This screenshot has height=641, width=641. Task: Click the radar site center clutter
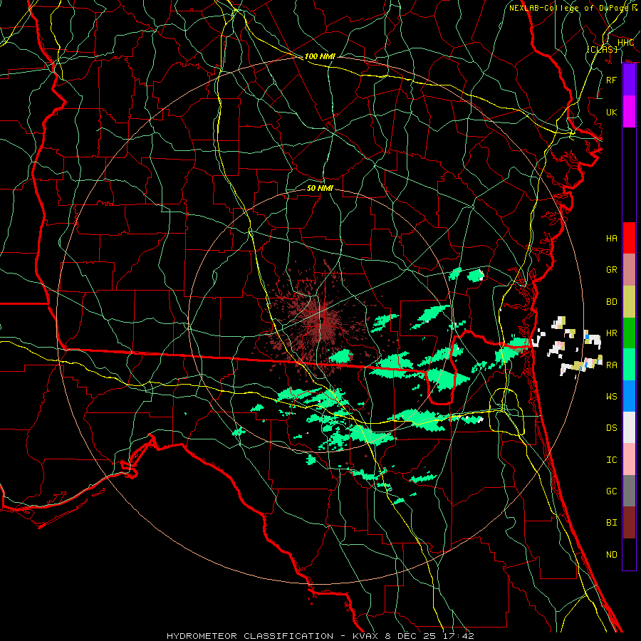coord(322,320)
